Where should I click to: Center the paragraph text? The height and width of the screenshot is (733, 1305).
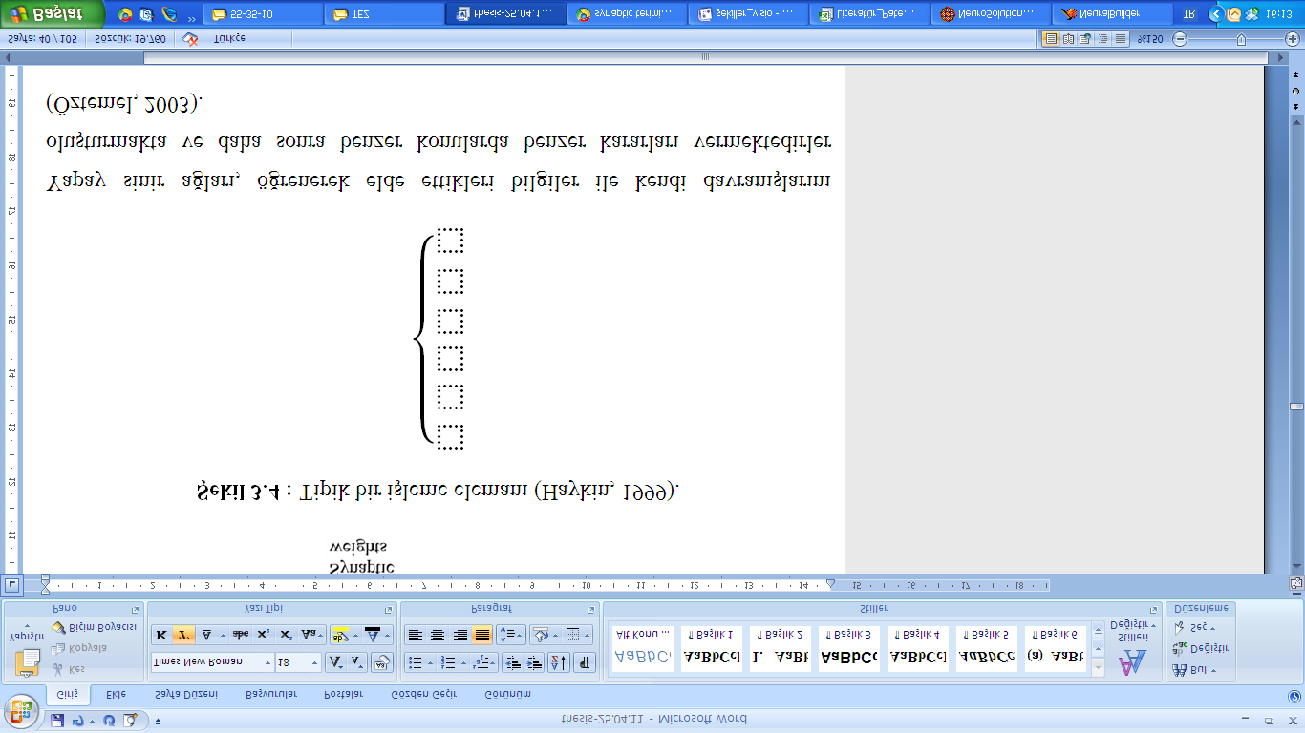pos(438,635)
